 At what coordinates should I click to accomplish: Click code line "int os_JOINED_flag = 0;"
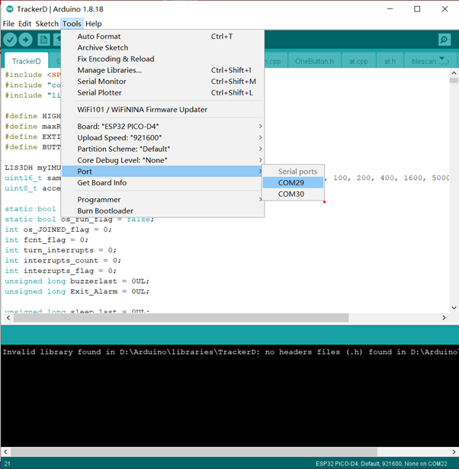click(58, 230)
